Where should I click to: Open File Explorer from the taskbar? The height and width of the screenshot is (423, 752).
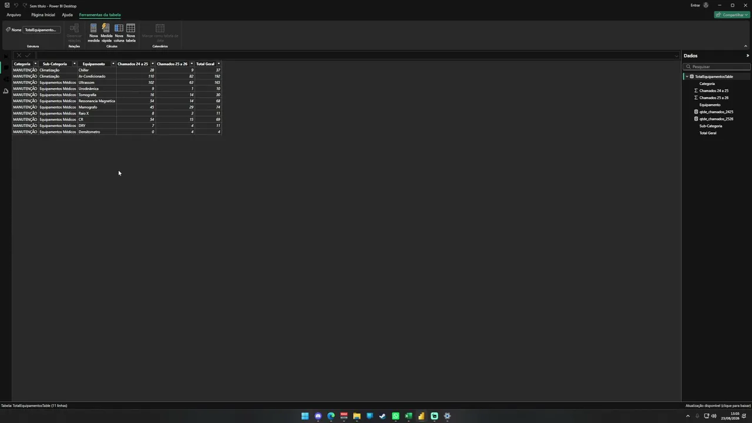tap(357, 416)
